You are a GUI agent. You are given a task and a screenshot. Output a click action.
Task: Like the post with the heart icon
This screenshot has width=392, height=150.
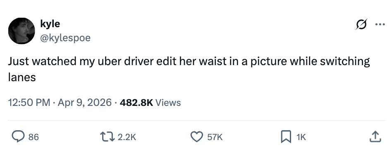[x=197, y=137]
